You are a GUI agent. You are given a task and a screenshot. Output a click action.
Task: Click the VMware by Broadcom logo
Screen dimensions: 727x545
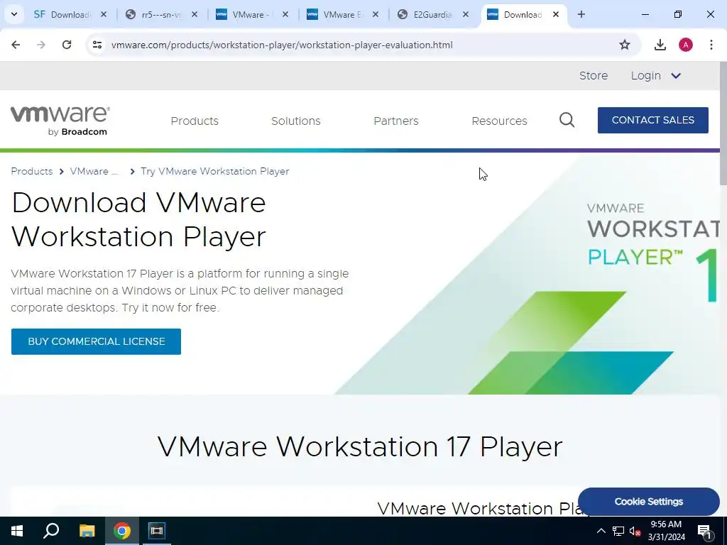tap(60, 121)
